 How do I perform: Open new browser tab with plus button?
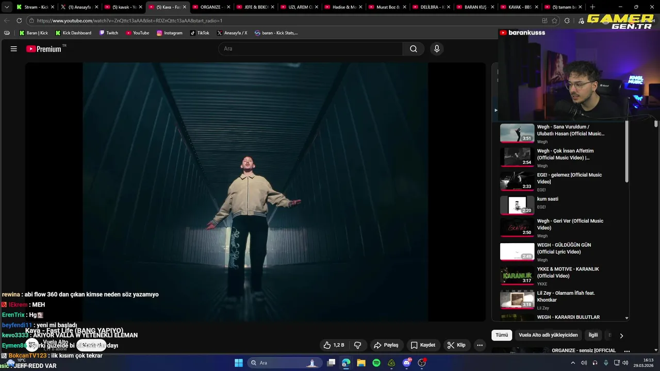tap(592, 7)
